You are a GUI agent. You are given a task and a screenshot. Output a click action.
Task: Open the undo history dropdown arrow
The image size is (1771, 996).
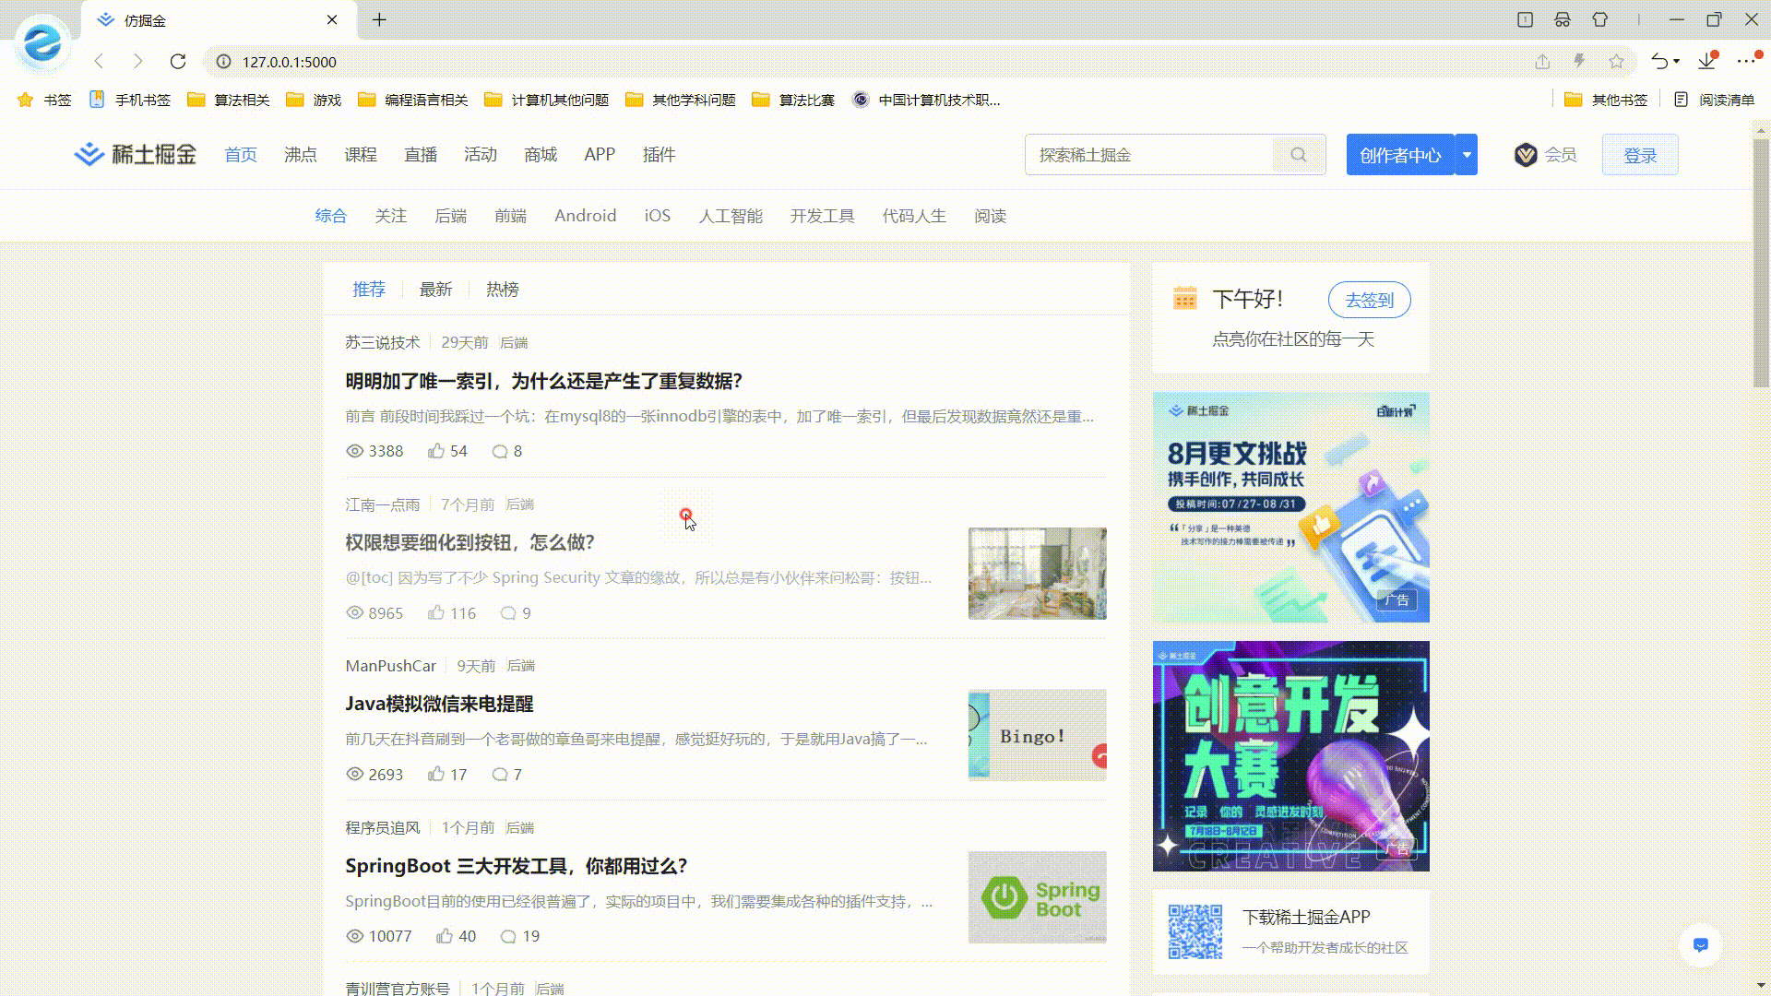click(1676, 62)
